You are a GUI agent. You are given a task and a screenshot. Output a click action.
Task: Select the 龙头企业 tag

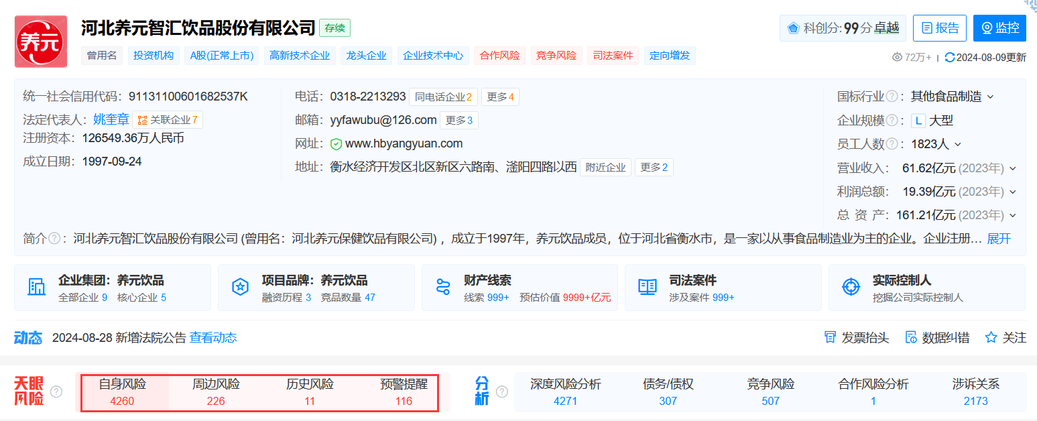[x=367, y=56]
